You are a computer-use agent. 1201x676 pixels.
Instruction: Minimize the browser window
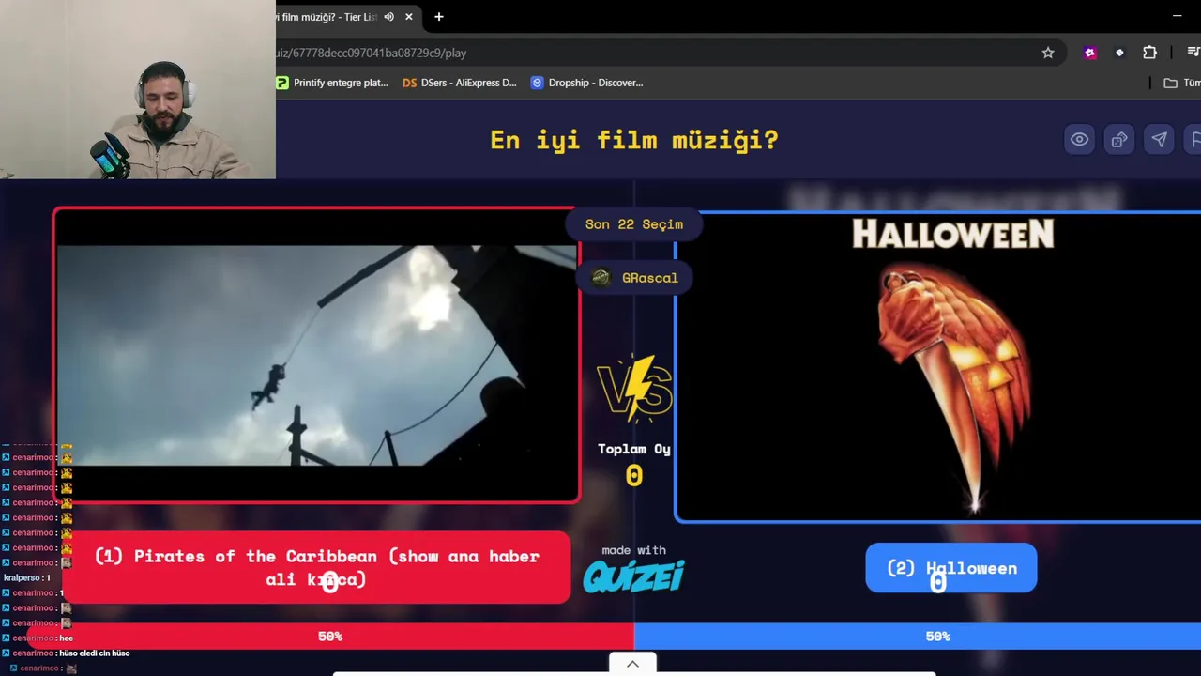(x=1177, y=16)
